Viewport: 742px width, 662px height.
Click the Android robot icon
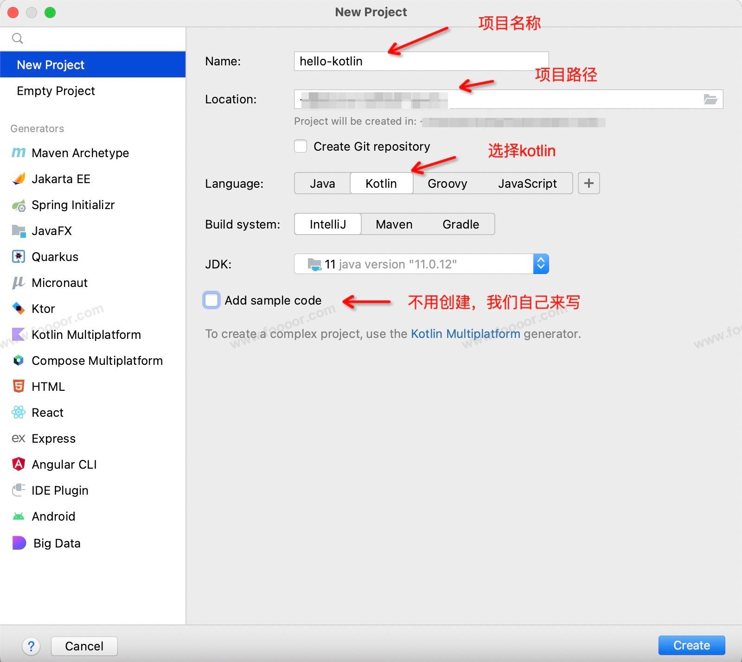click(x=19, y=516)
